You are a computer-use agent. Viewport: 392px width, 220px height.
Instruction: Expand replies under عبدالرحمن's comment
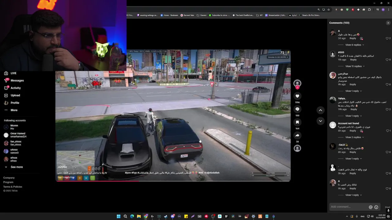[353, 91]
